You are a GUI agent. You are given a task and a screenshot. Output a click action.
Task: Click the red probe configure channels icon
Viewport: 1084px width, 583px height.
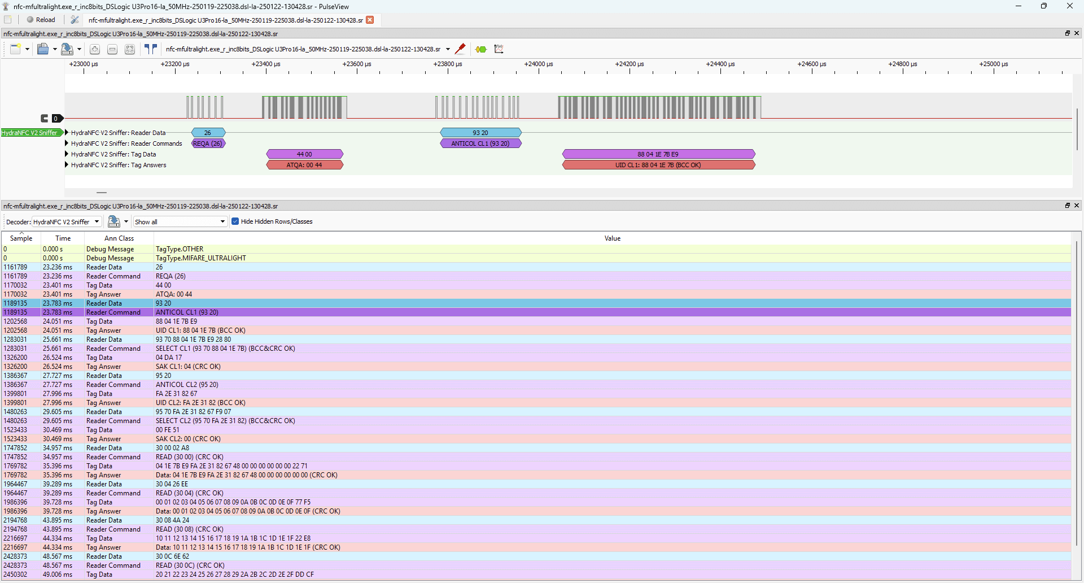pyautogui.click(x=460, y=49)
